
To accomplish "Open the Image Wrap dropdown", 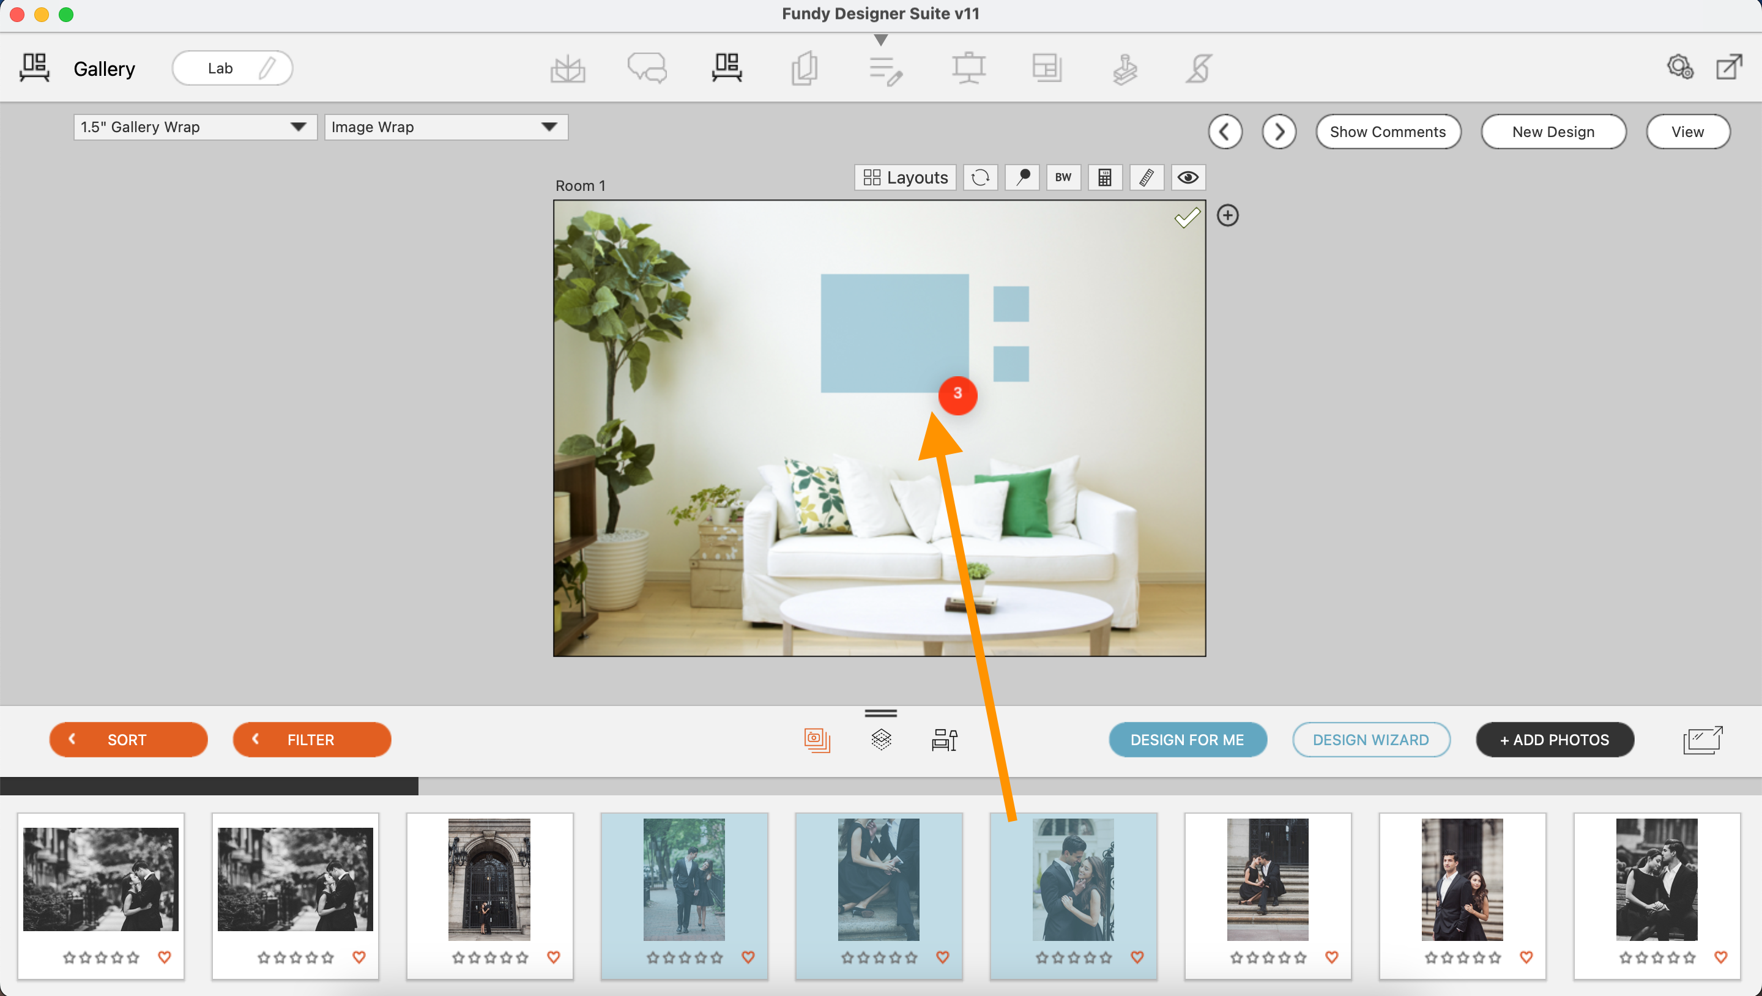I will pos(445,127).
